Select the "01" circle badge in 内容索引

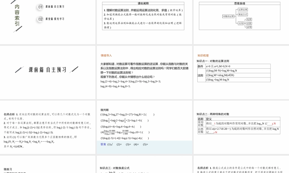40,7
